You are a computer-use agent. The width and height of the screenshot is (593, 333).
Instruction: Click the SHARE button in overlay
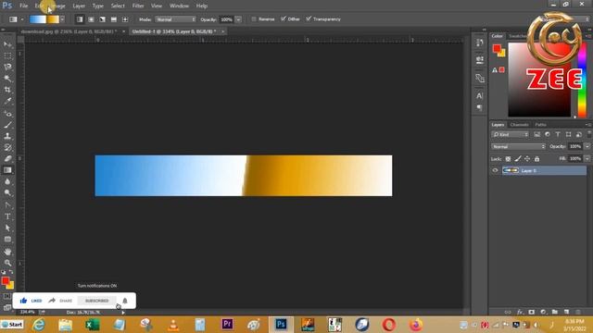coord(61,301)
